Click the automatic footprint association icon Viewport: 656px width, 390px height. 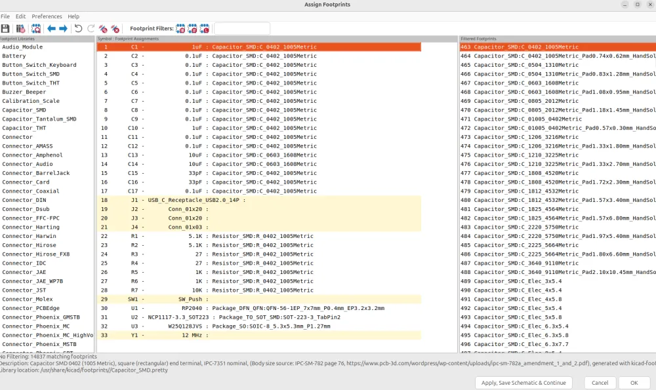pos(103,29)
